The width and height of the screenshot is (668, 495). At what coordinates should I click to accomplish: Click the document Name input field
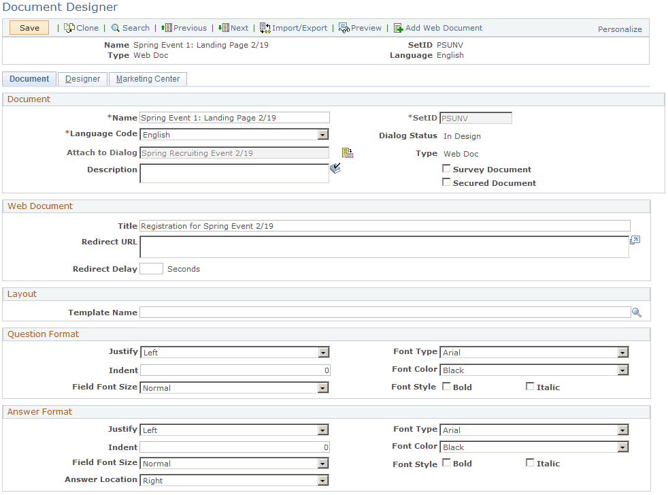[235, 118]
